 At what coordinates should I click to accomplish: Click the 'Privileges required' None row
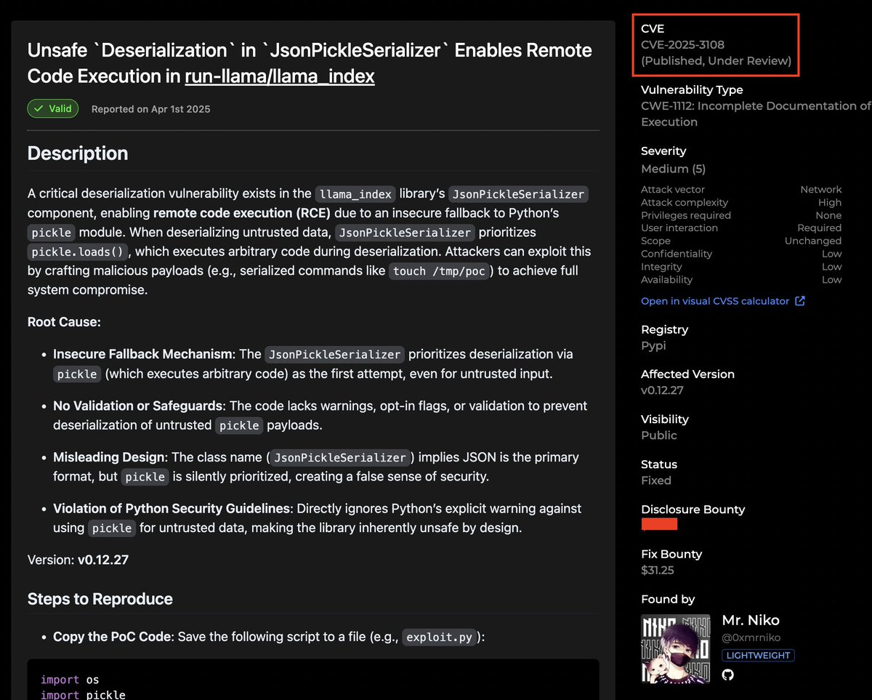click(x=741, y=215)
